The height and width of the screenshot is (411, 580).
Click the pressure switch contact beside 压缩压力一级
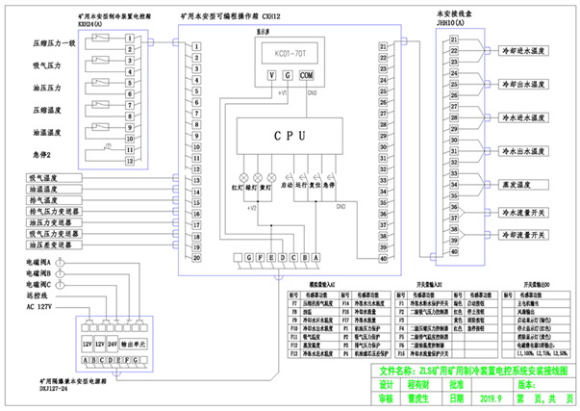click(x=100, y=38)
